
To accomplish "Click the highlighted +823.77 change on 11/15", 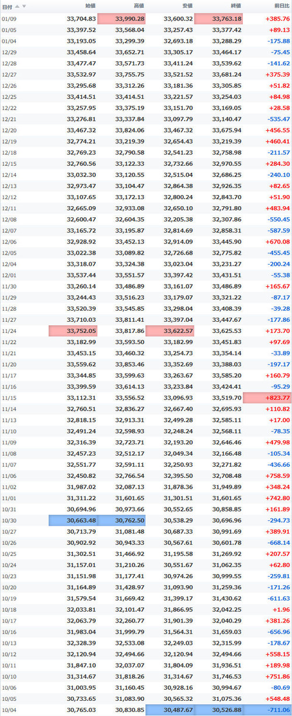I will 267,397.
